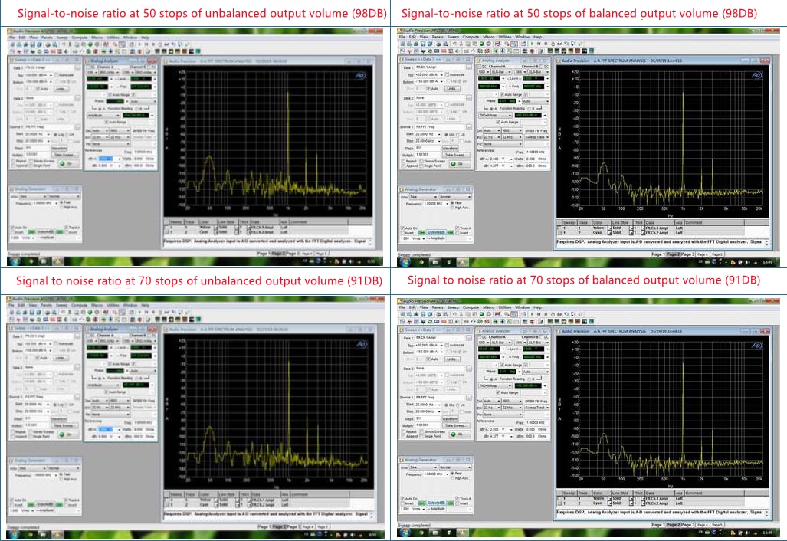Click pause toolbar icon in balanced 98DB screenshot

(539, 44)
